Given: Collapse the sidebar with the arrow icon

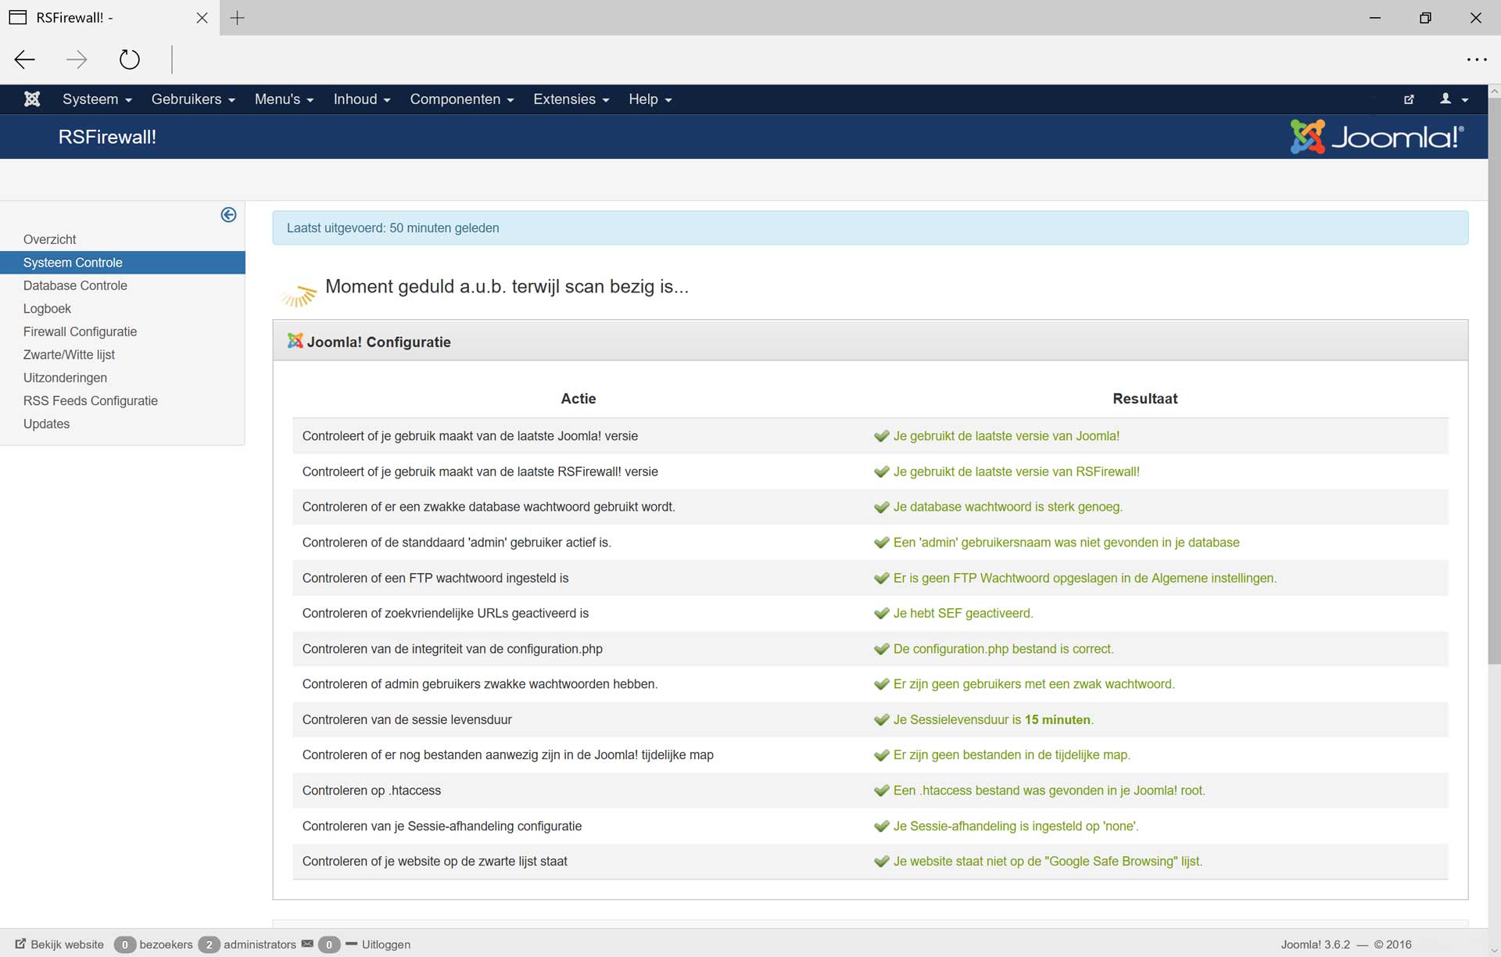Looking at the screenshot, I should pyautogui.click(x=228, y=215).
